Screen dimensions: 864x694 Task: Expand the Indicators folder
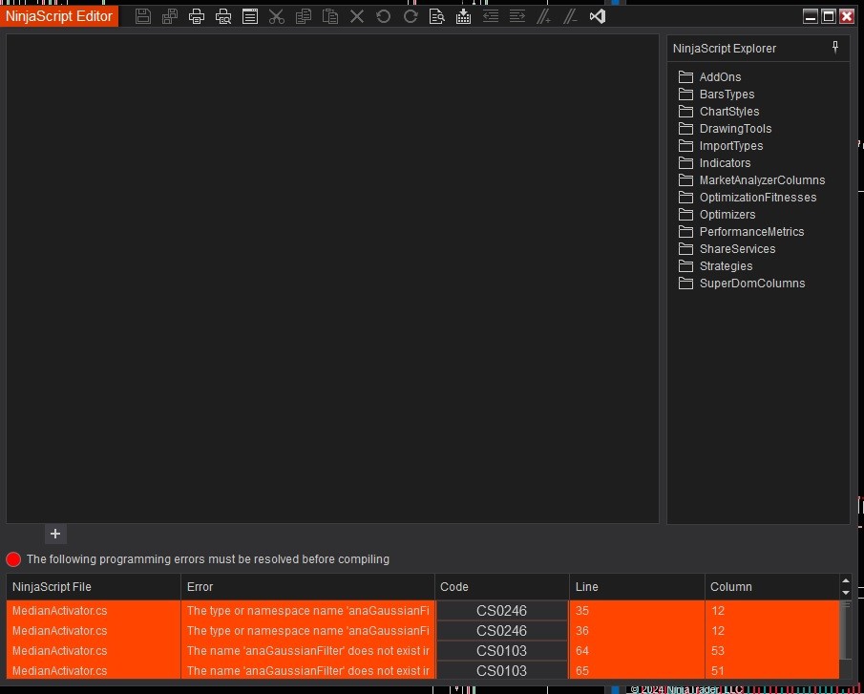[725, 163]
